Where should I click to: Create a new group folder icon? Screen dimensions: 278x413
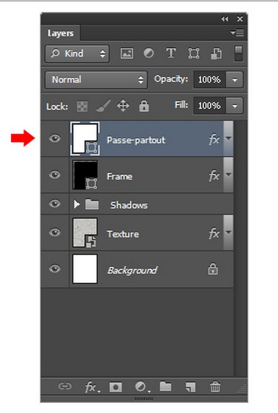tap(166, 386)
